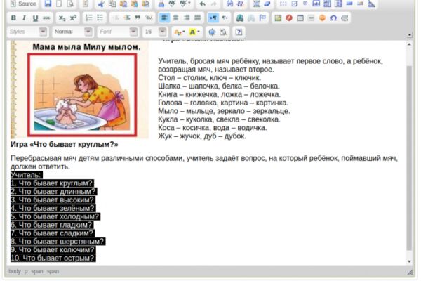Open Spell Check As You Type menu
This screenshot has width=421, height=281.
[x=185, y=4]
